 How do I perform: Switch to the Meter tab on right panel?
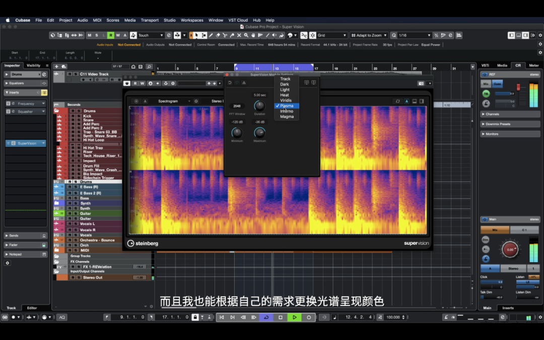(x=533, y=65)
